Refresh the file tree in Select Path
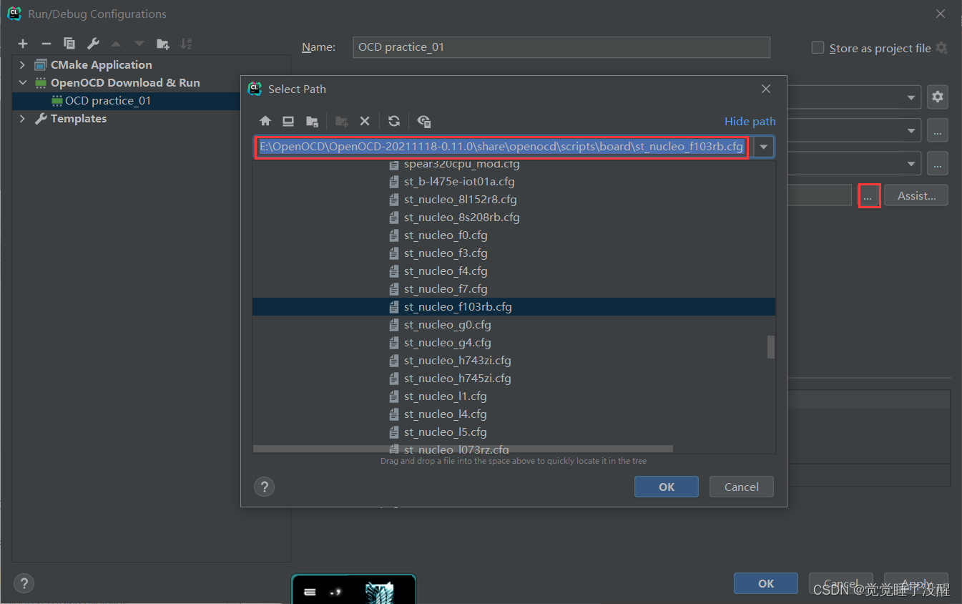This screenshot has height=604, width=962. click(394, 121)
